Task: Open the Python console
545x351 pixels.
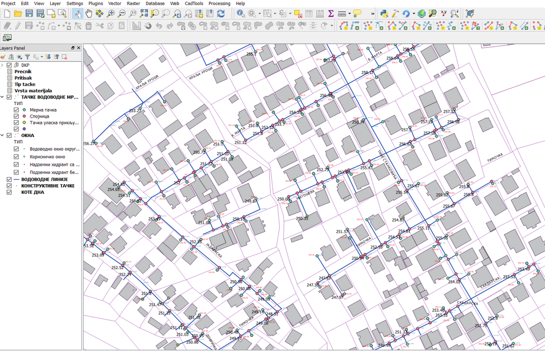Action: [384, 14]
